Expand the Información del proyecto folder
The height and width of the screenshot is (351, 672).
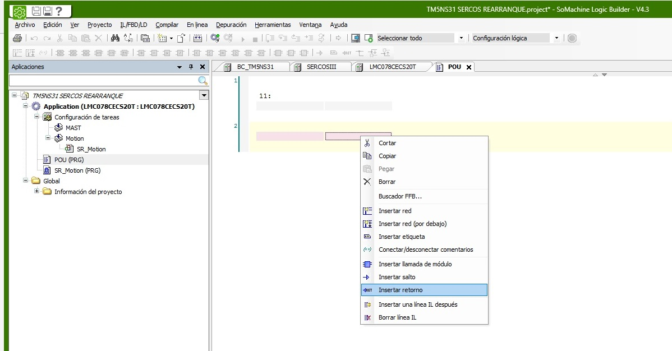tap(36, 191)
